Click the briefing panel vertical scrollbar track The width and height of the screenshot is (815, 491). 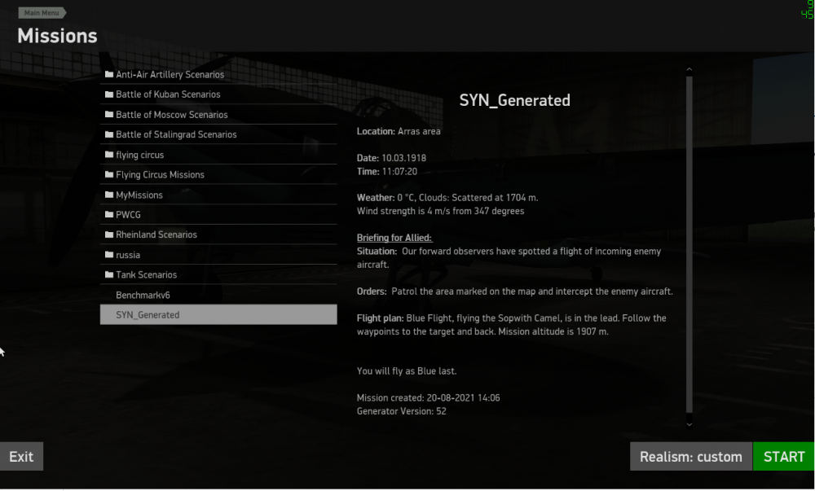tap(689, 244)
